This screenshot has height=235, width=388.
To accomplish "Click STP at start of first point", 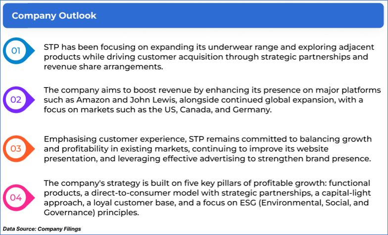I will point(52,47).
